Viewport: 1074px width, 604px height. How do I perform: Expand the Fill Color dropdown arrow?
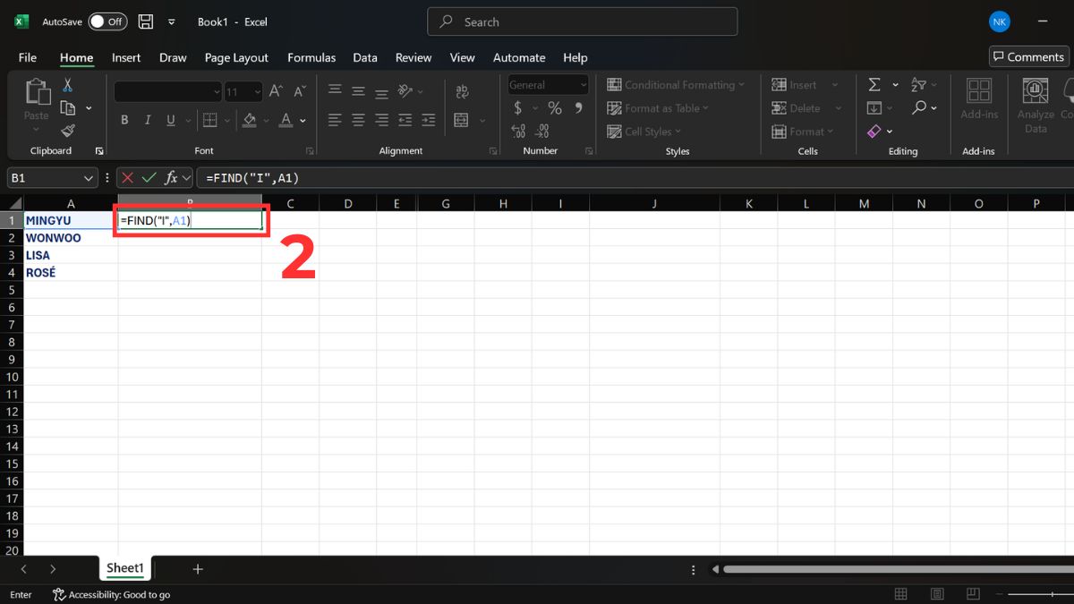265,120
